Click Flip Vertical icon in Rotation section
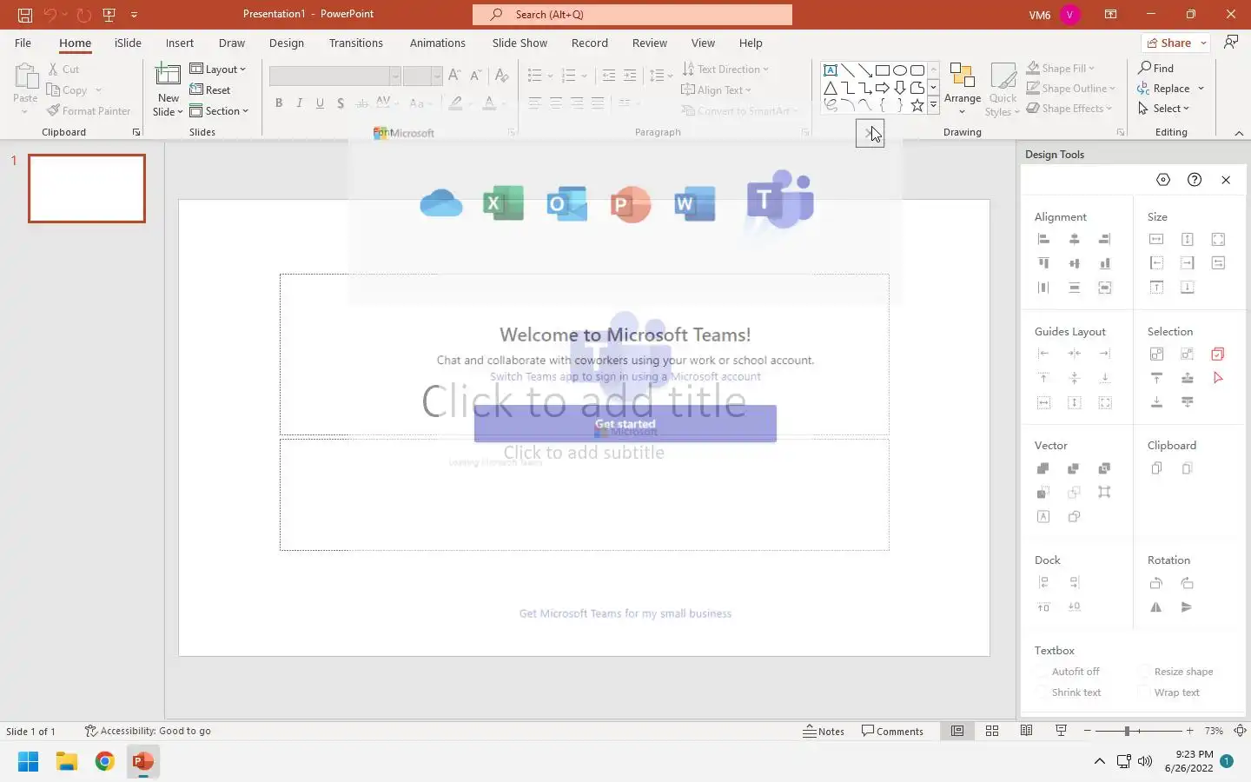1251x782 pixels. 1188,607
